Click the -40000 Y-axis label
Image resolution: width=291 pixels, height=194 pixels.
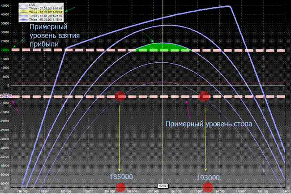point(5,157)
